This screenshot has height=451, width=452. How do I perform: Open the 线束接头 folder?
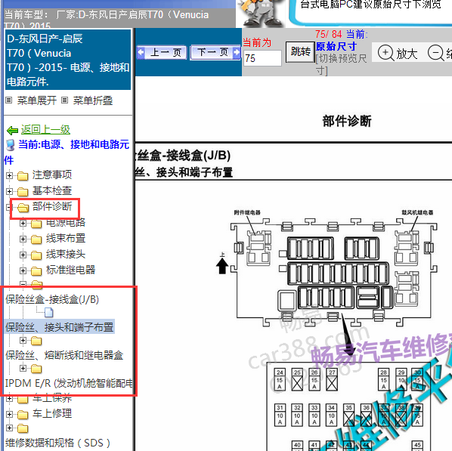[66, 254]
